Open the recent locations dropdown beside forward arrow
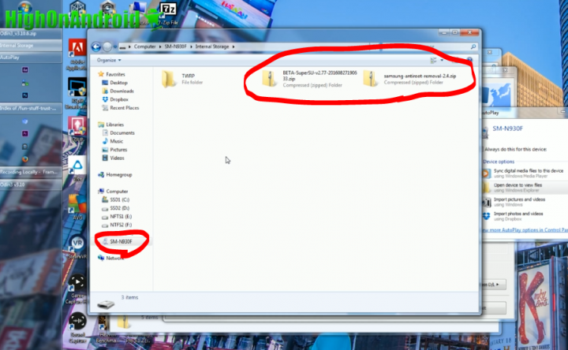The width and height of the screenshot is (568, 350). 115,47
